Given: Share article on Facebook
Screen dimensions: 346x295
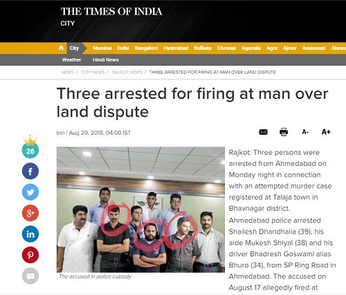Looking at the screenshot, I should point(30,171).
